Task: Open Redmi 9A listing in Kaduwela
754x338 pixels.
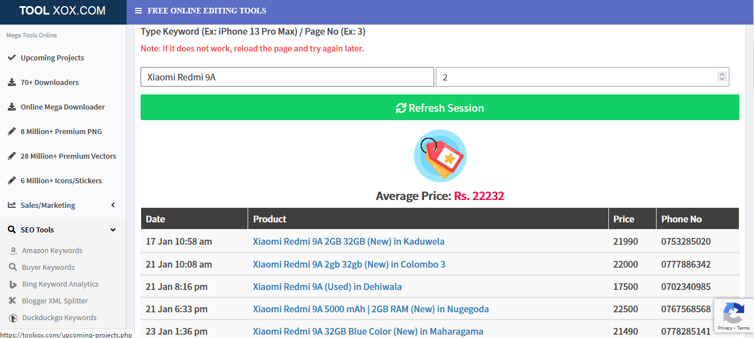Action: point(348,241)
